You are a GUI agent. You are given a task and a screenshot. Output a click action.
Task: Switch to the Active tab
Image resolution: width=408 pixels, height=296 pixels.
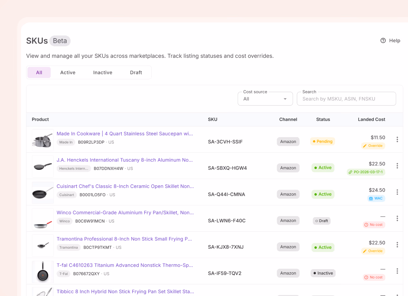pos(68,72)
